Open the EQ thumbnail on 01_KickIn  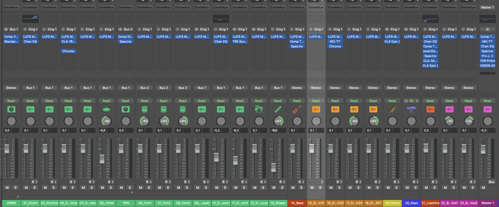[30, 19]
